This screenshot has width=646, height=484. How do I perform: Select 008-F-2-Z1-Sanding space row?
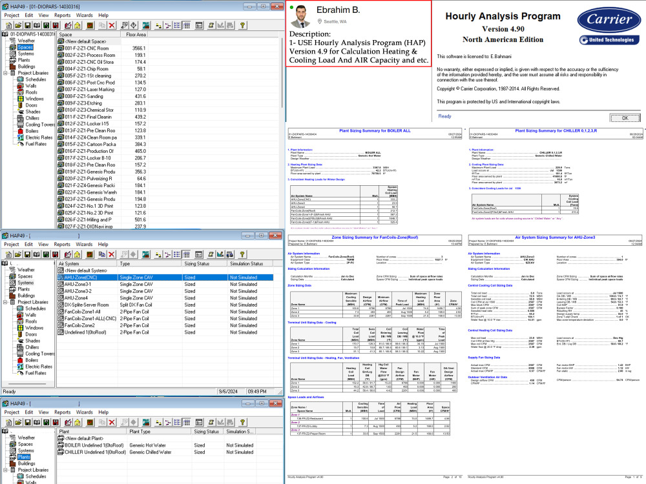(x=102, y=96)
